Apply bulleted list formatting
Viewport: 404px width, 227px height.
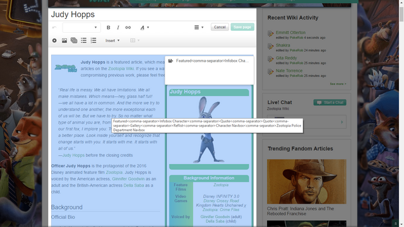pos(84,40)
